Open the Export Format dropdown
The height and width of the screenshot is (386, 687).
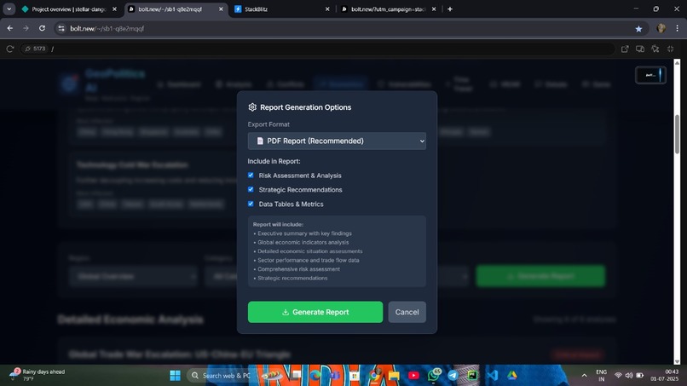click(x=337, y=141)
